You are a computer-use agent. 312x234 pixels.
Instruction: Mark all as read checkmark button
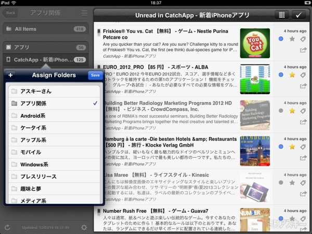[298, 15]
